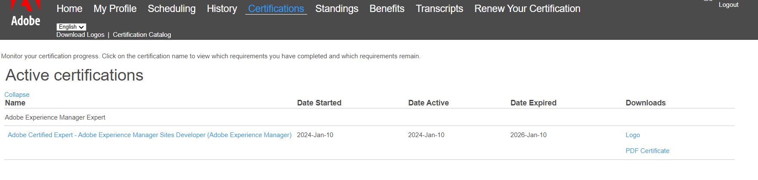
Task: Go to the Home tab
Action: point(69,9)
